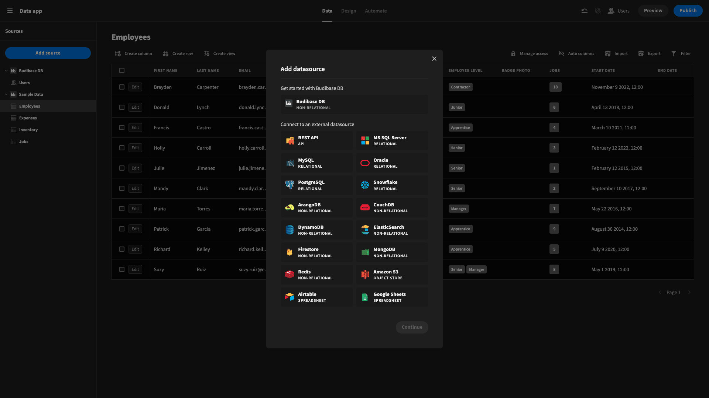Check the Julie row checkbox
The image size is (709, 398).
pyautogui.click(x=122, y=168)
